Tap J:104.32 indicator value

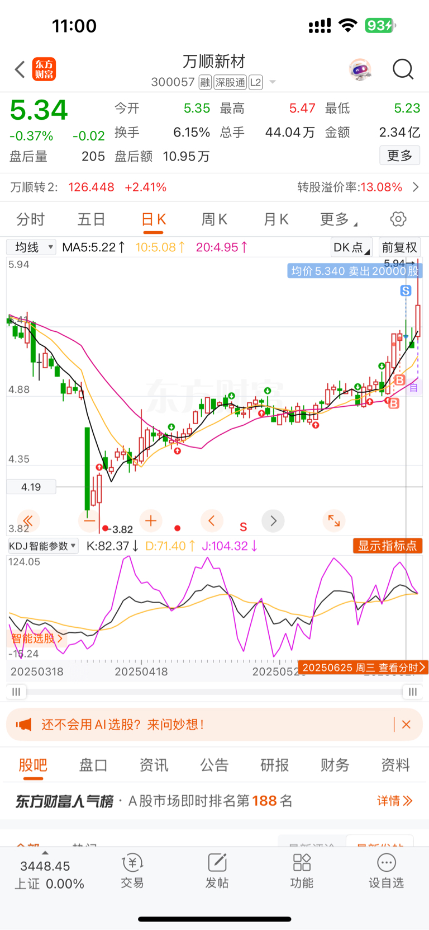tap(230, 546)
